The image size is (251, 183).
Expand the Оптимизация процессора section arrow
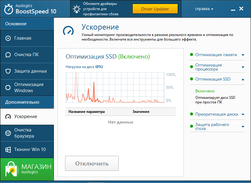(243, 67)
